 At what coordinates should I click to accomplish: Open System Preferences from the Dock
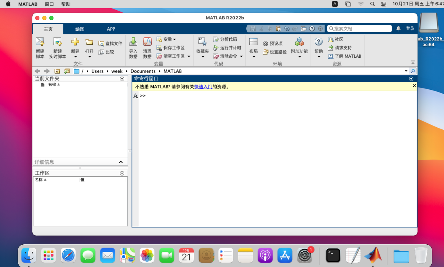click(304, 255)
